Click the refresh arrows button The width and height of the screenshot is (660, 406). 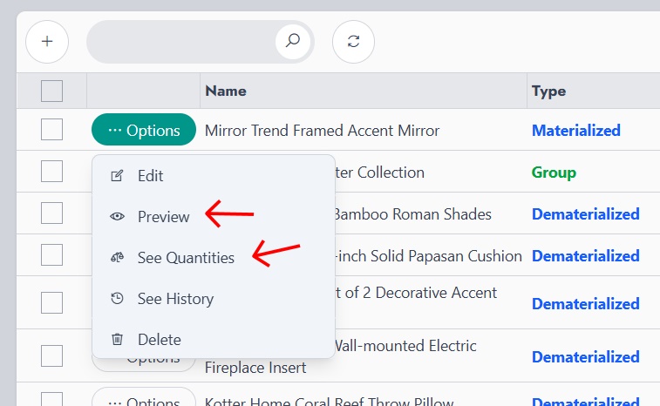point(353,42)
